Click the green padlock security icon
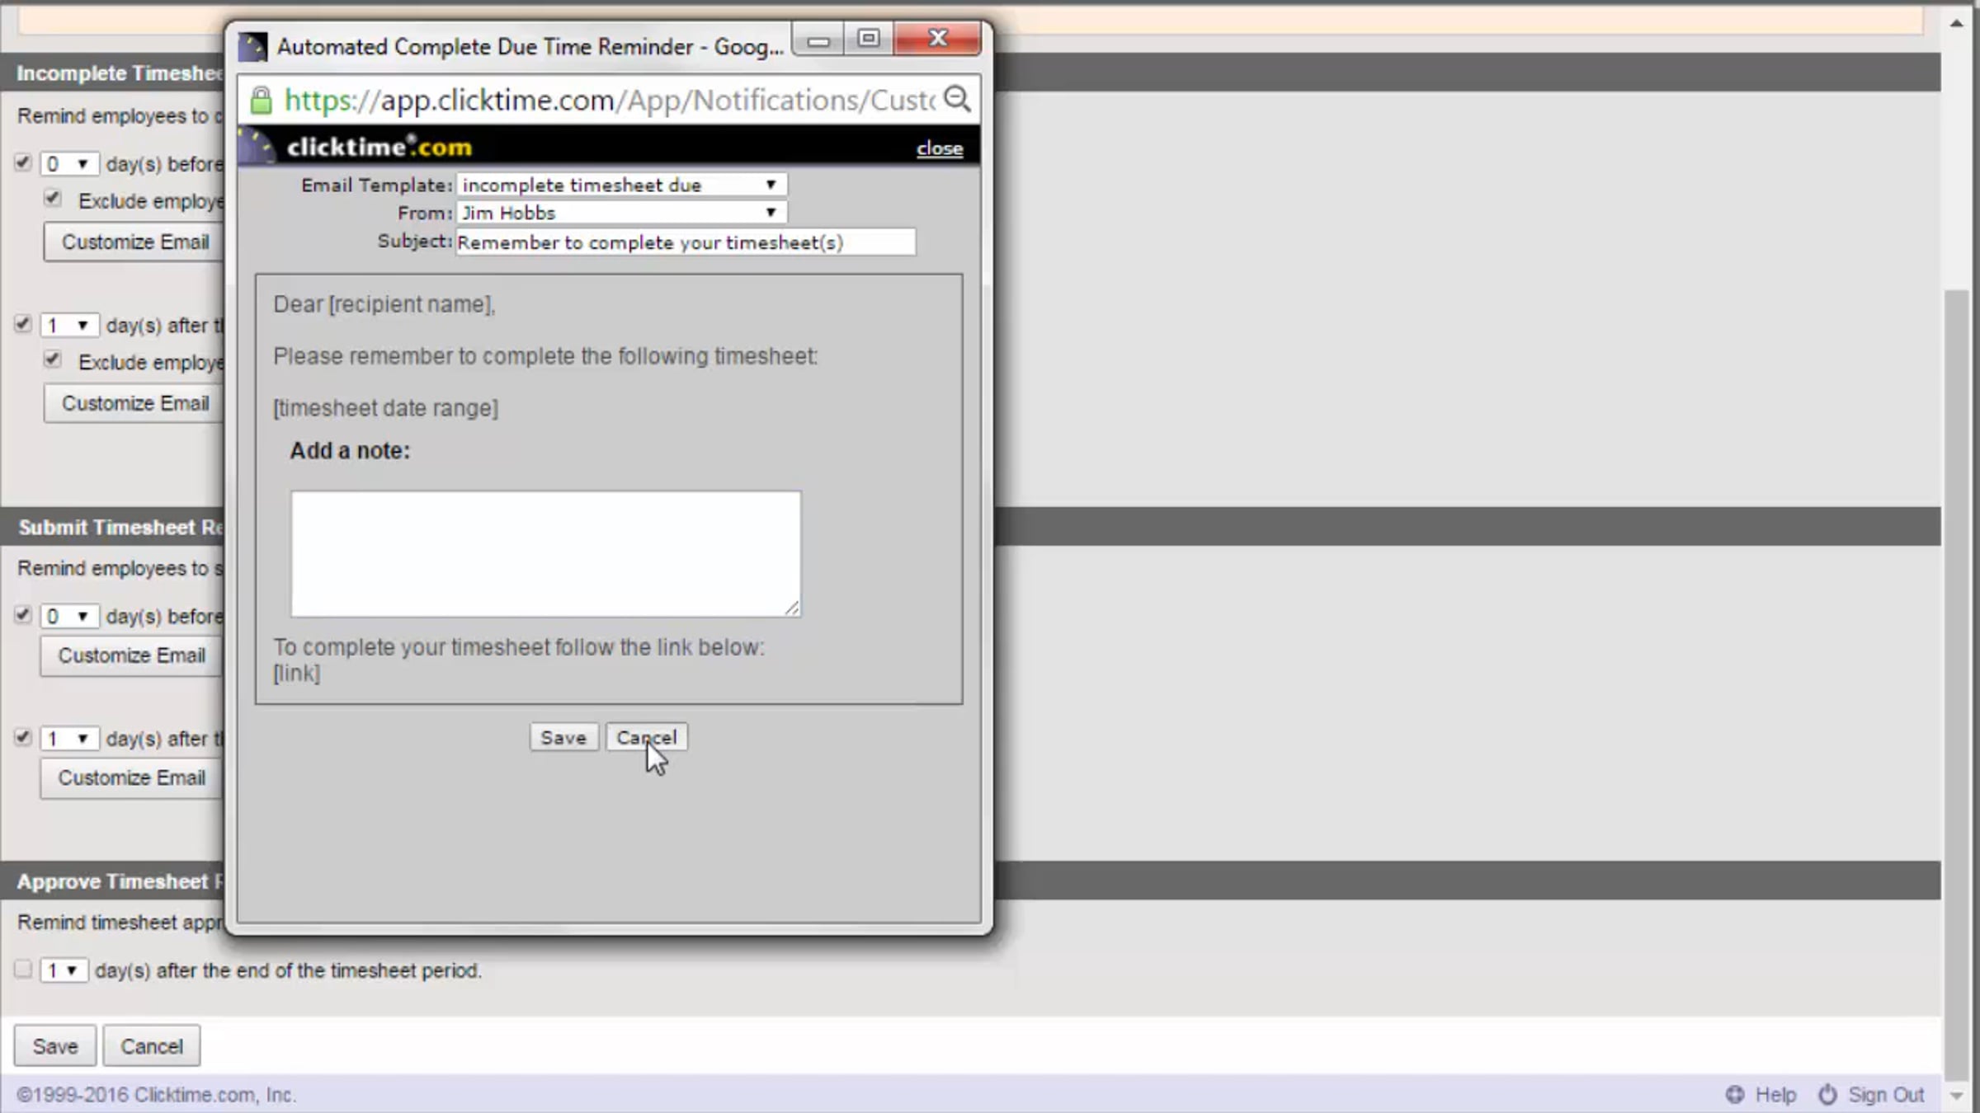The height and width of the screenshot is (1113, 1980). click(261, 101)
